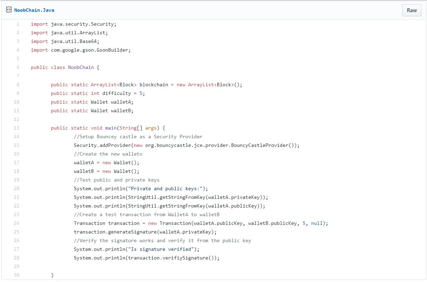This screenshot has width=427, height=282.
Task: Click 'import java.util.ArrayList;' line
Action: [x=69, y=33]
